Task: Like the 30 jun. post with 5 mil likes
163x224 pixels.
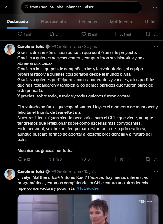Action: coord(88,159)
